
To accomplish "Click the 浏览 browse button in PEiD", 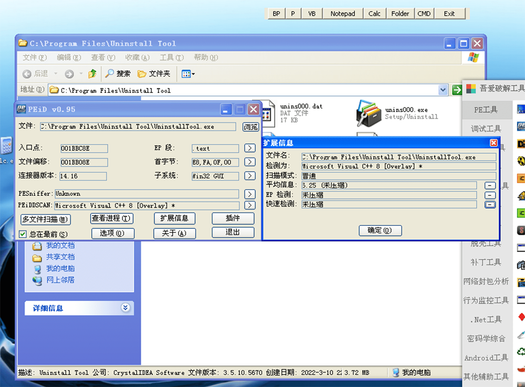I will (250, 127).
